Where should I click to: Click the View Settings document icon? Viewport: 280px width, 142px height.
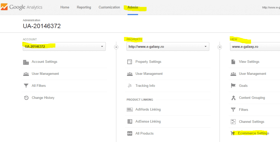pyautogui.click(x=233, y=62)
